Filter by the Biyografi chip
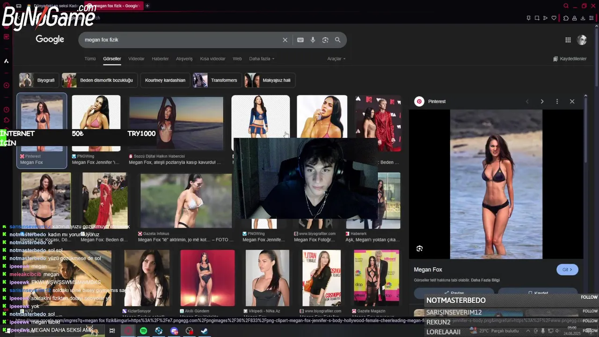599x337 pixels. tap(39, 80)
